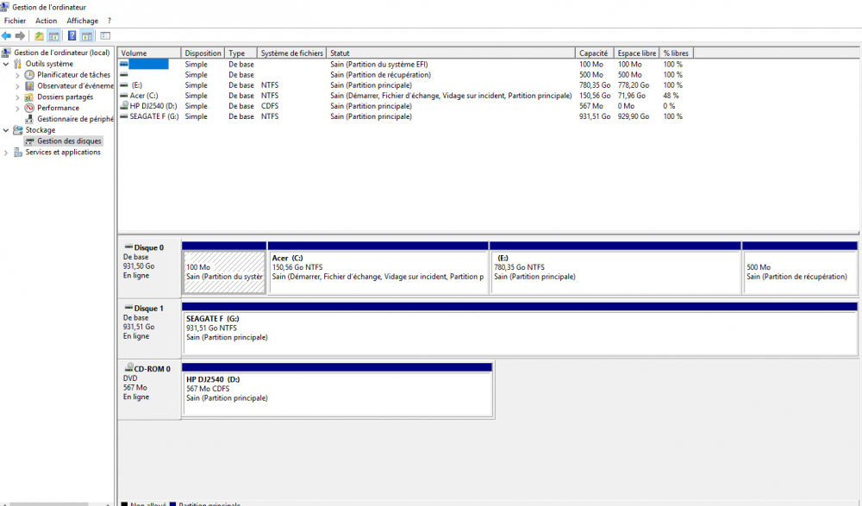This screenshot has width=862, height=506.
Task: Toggle the console tree toolbar icon
Action: tap(53, 36)
